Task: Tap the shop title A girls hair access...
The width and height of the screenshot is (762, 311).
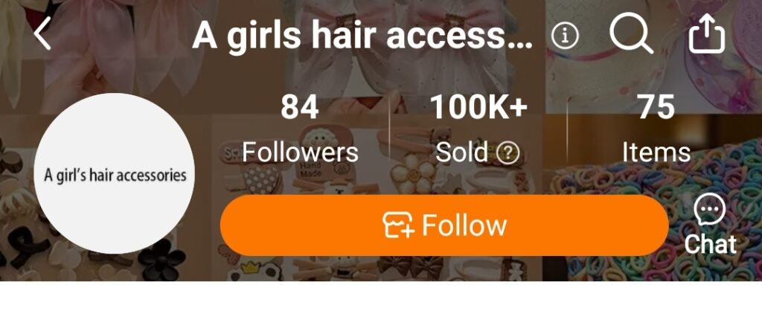Action: pos(362,36)
